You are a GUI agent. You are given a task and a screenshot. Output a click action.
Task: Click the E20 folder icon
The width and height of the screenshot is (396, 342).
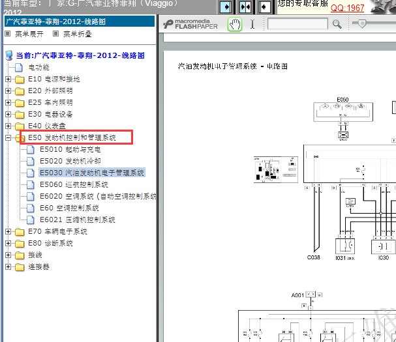(20, 91)
